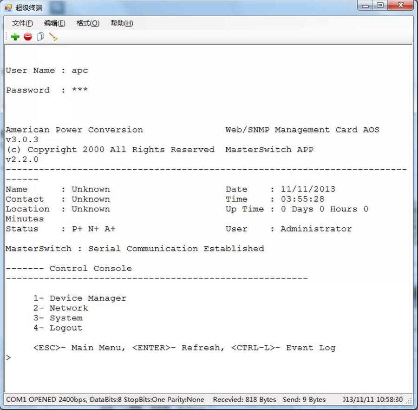Maximize the terminal window
This screenshot has height=410, width=418.
coord(380,6)
